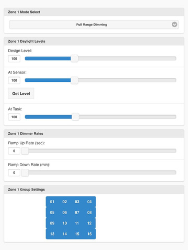Click the Design Level slider handle
Viewport: 188px width, 250px height.
click(x=74, y=58)
